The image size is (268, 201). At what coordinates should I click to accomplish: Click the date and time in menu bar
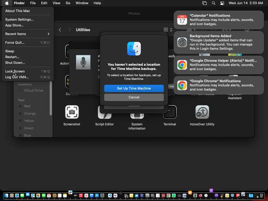(x=246, y=3)
